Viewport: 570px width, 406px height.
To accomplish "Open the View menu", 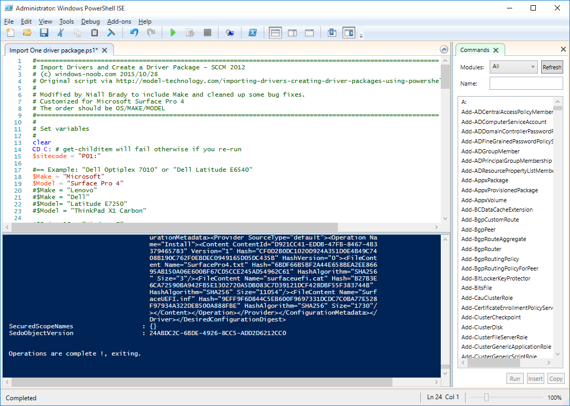I will (45, 22).
